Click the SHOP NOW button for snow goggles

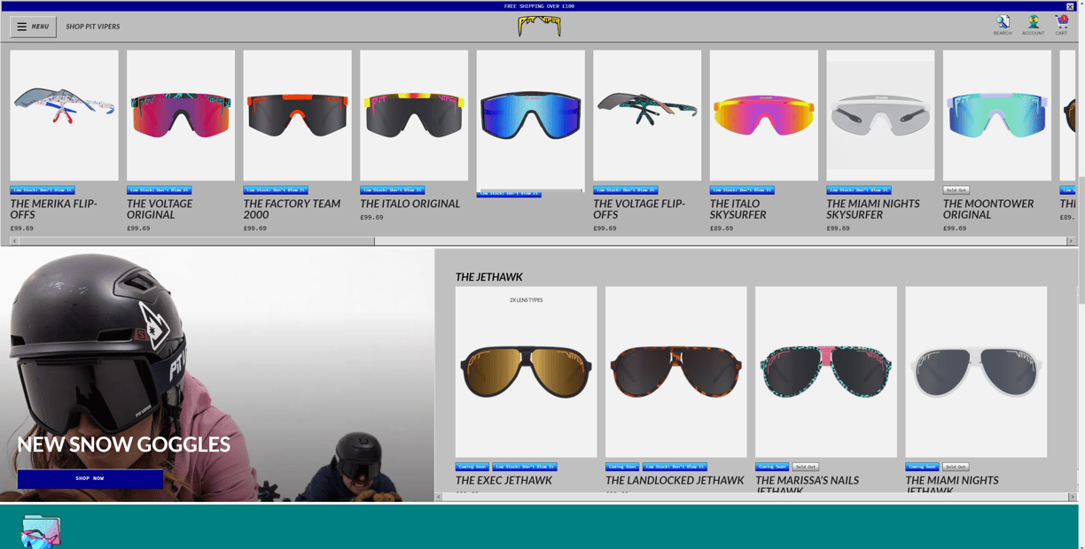pos(90,478)
